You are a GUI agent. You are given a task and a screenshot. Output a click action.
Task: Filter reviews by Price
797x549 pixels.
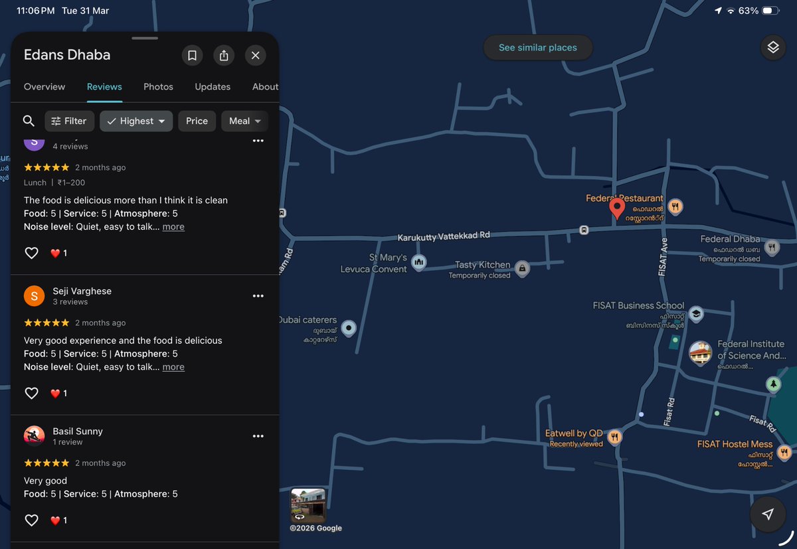pos(197,121)
